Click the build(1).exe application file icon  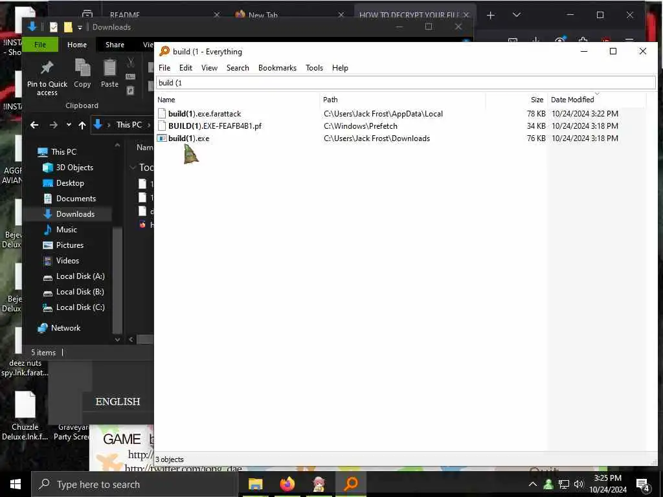[162, 138]
